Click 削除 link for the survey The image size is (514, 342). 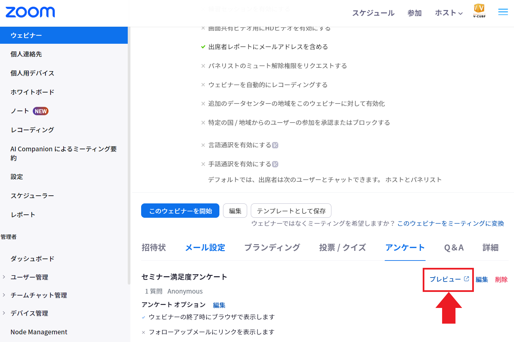pyautogui.click(x=501, y=280)
